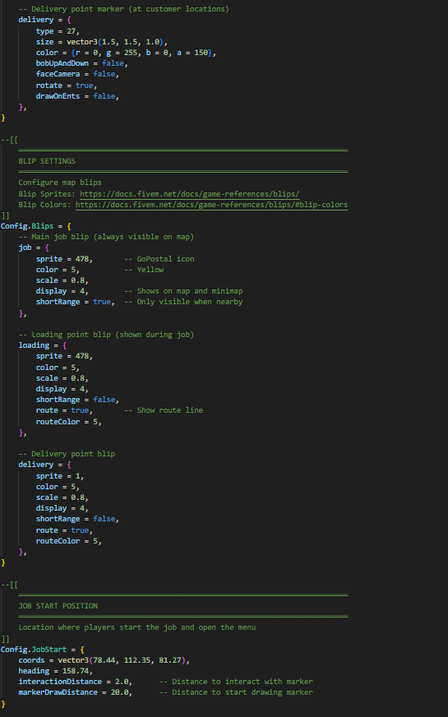Click the 'Configure map blips' comment

click(x=60, y=183)
